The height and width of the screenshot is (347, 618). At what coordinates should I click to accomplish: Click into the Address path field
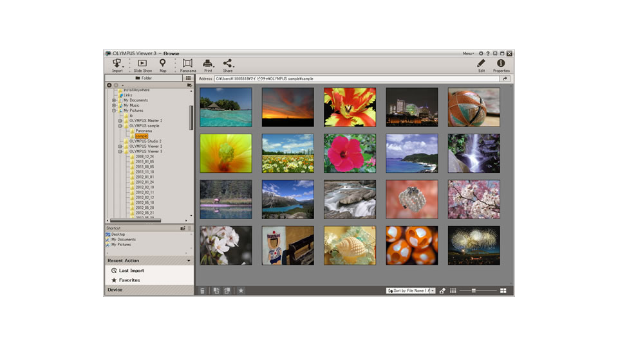click(x=357, y=78)
